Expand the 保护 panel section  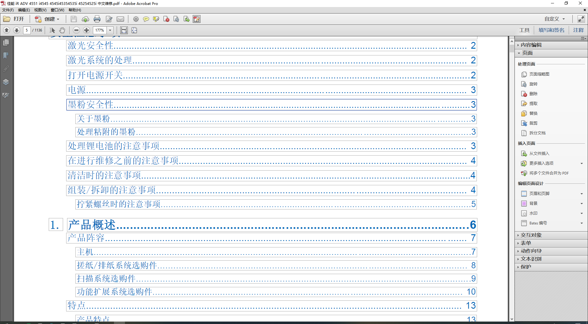pos(526,266)
